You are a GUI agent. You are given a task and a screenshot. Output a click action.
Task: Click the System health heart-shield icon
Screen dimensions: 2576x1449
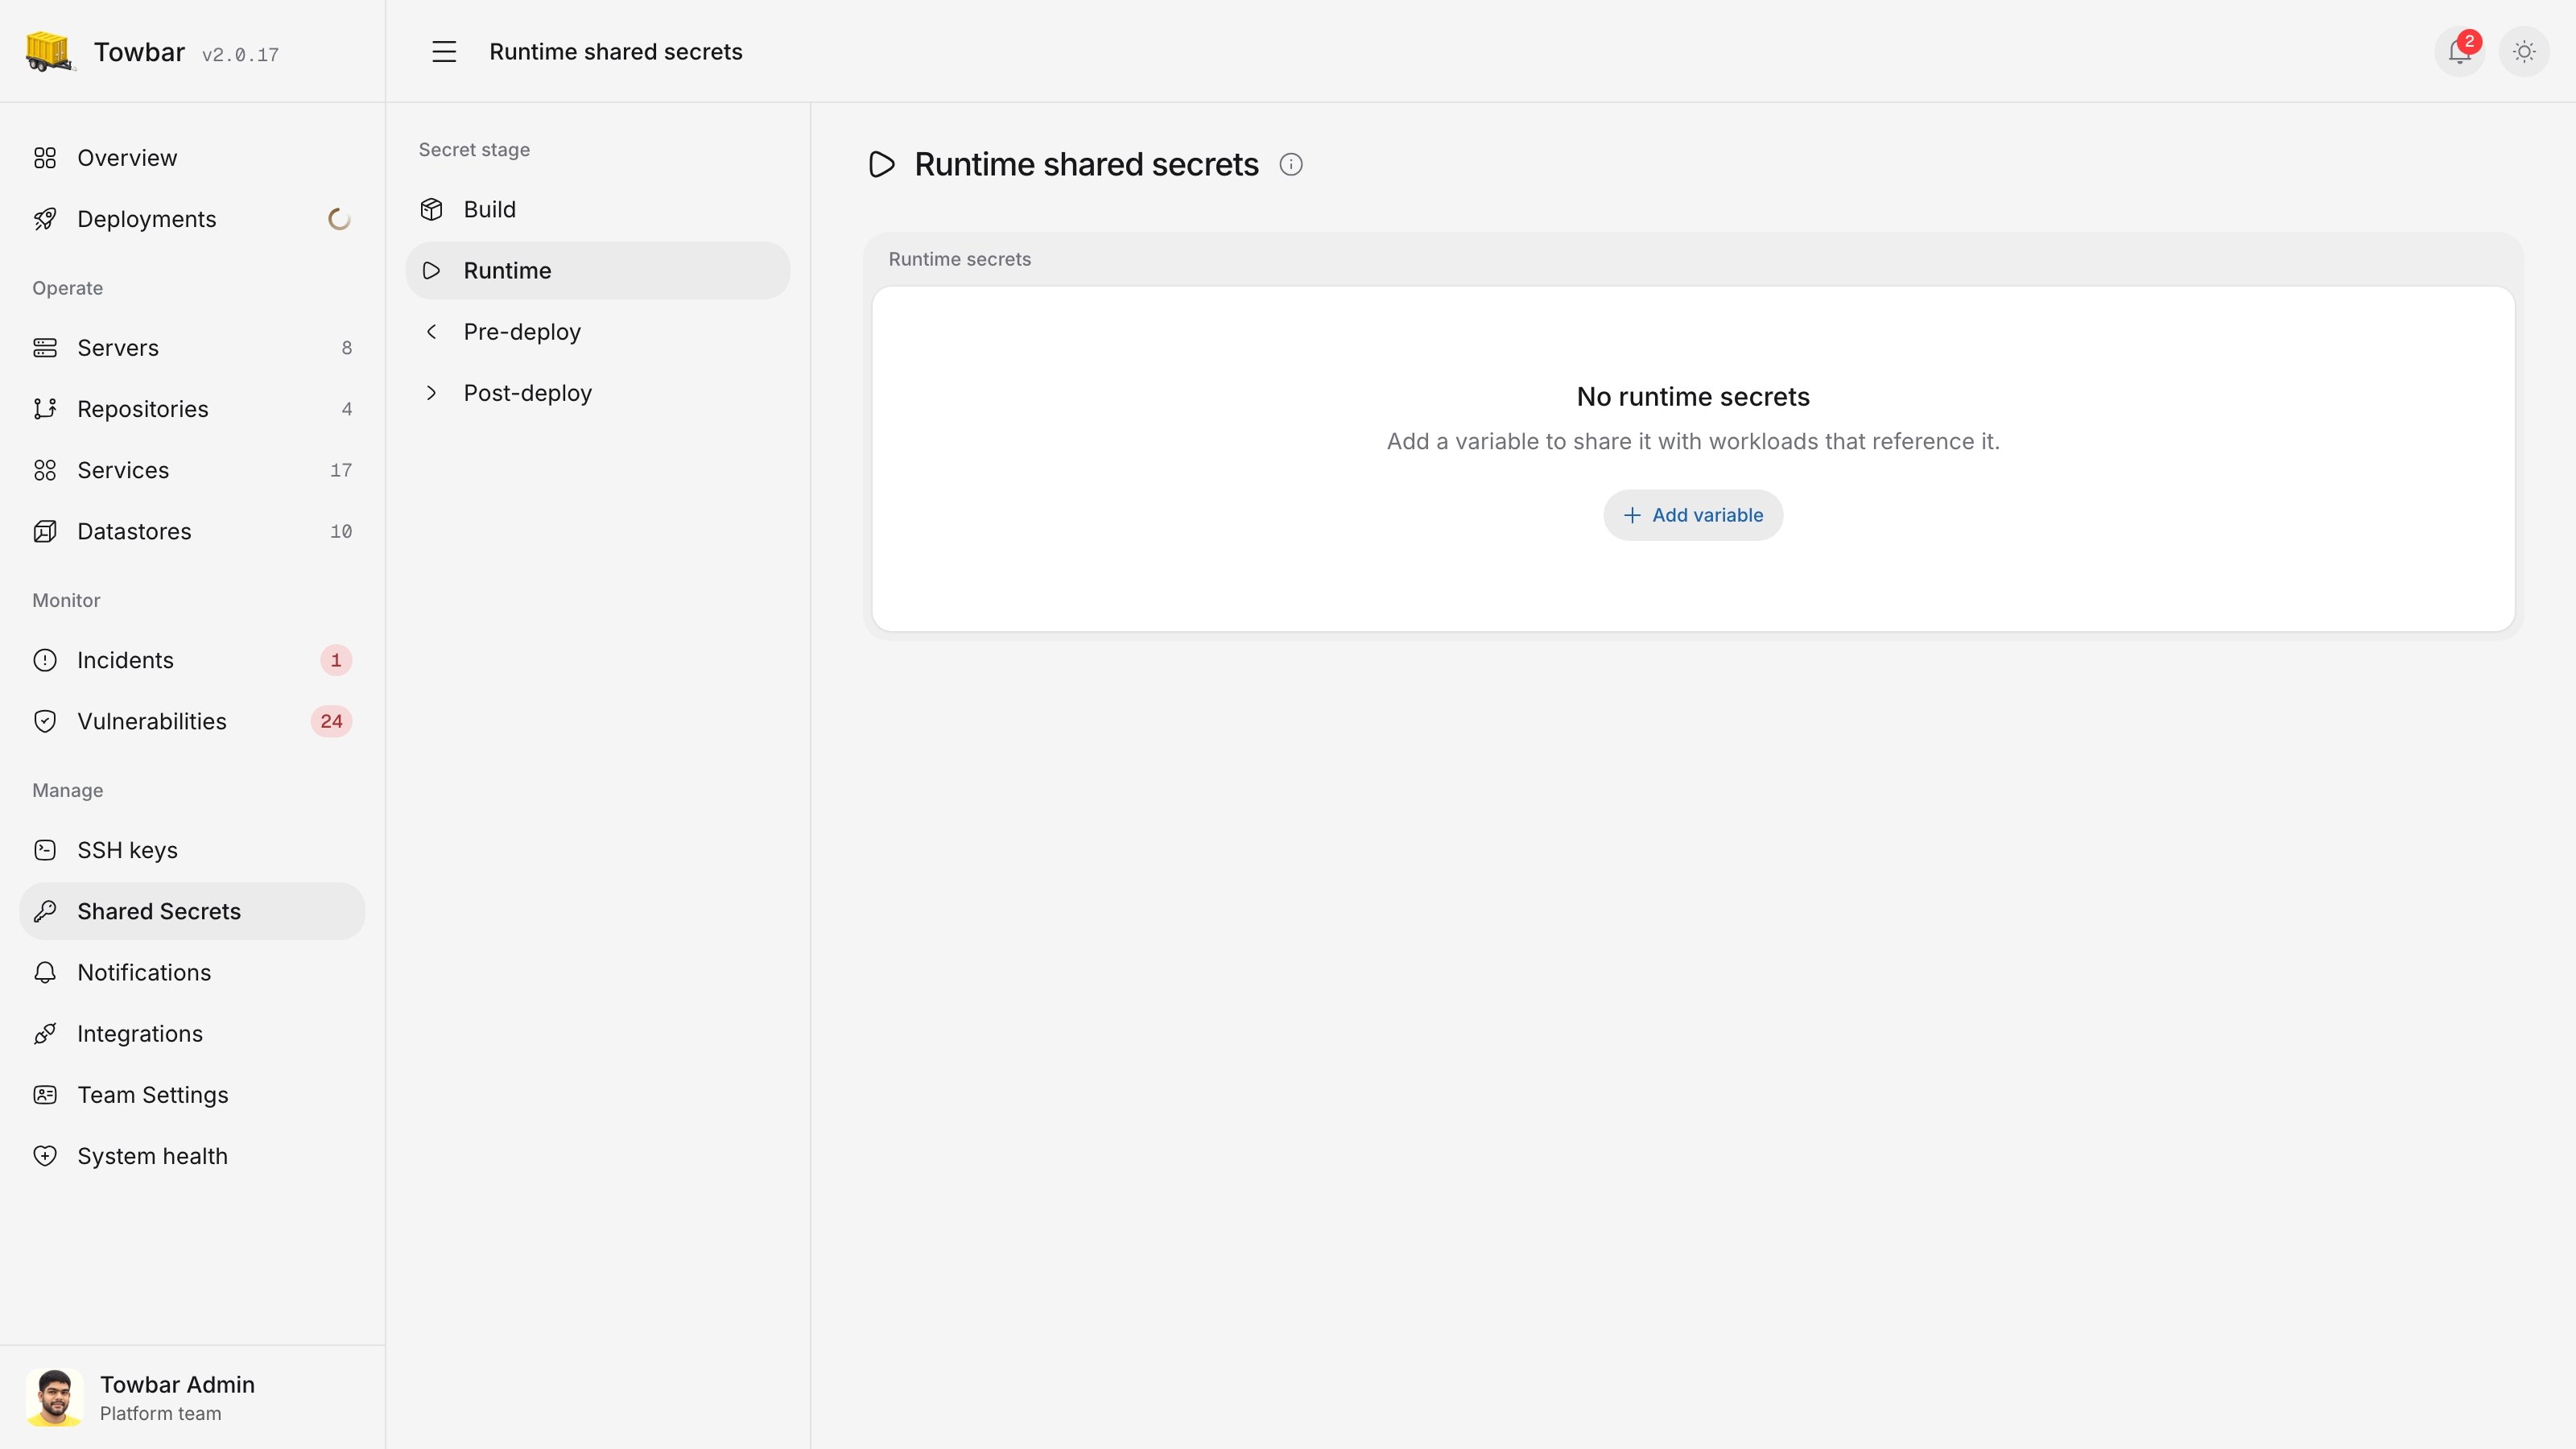(45, 1156)
